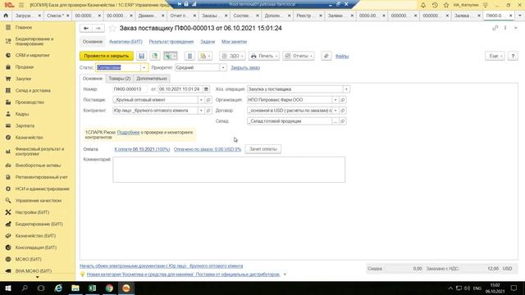Screen dimensions: 525x295
Task: Open the Мои заметки section
Action: pyautogui.click(x=234, y=42)
